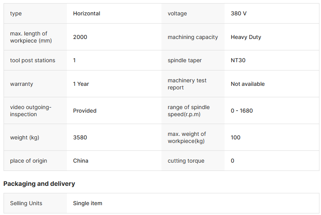Click the 'tool post stations' label

click(33, 60)
